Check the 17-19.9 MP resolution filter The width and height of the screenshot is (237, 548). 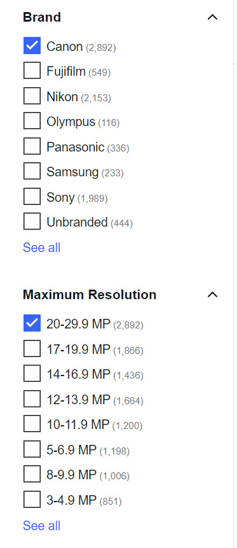pos(32,348)
